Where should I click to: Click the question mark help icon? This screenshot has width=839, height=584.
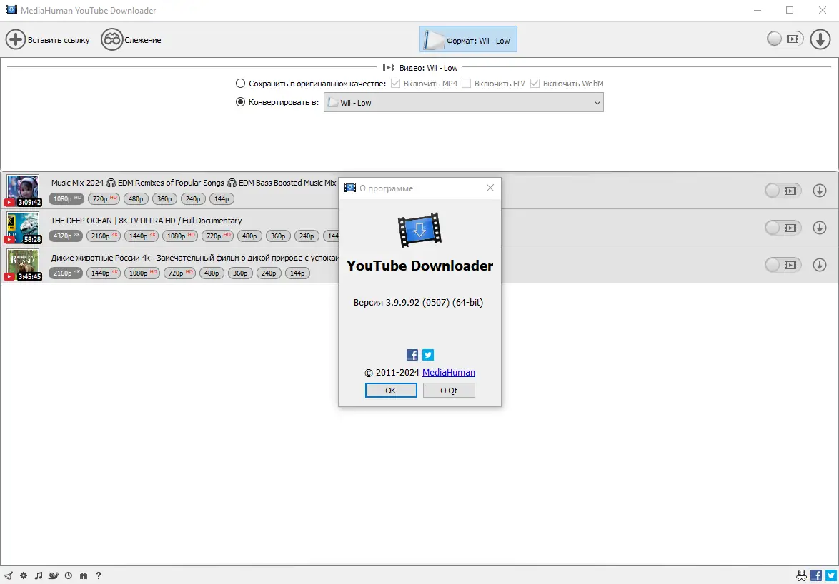tap(99, 575)
